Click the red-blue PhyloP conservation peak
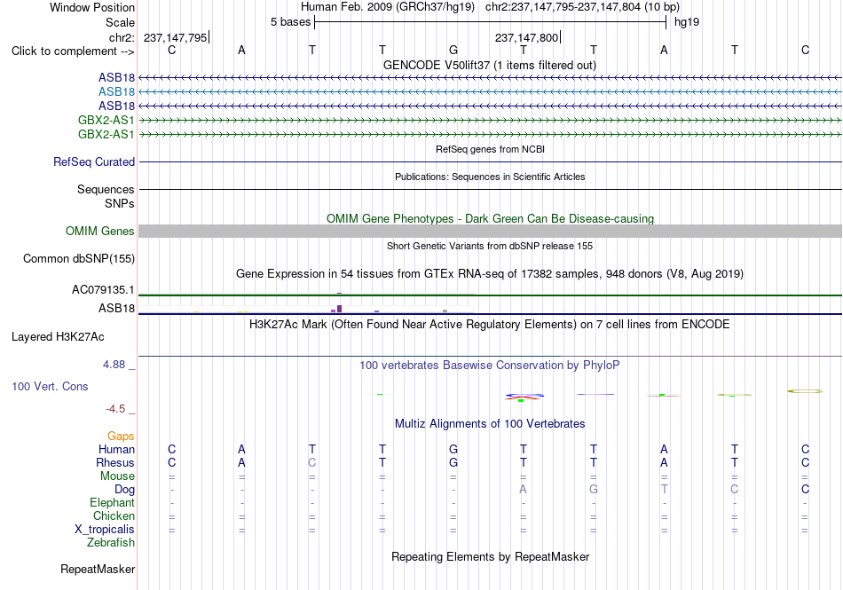843x590 pixels. click(524, 397)
